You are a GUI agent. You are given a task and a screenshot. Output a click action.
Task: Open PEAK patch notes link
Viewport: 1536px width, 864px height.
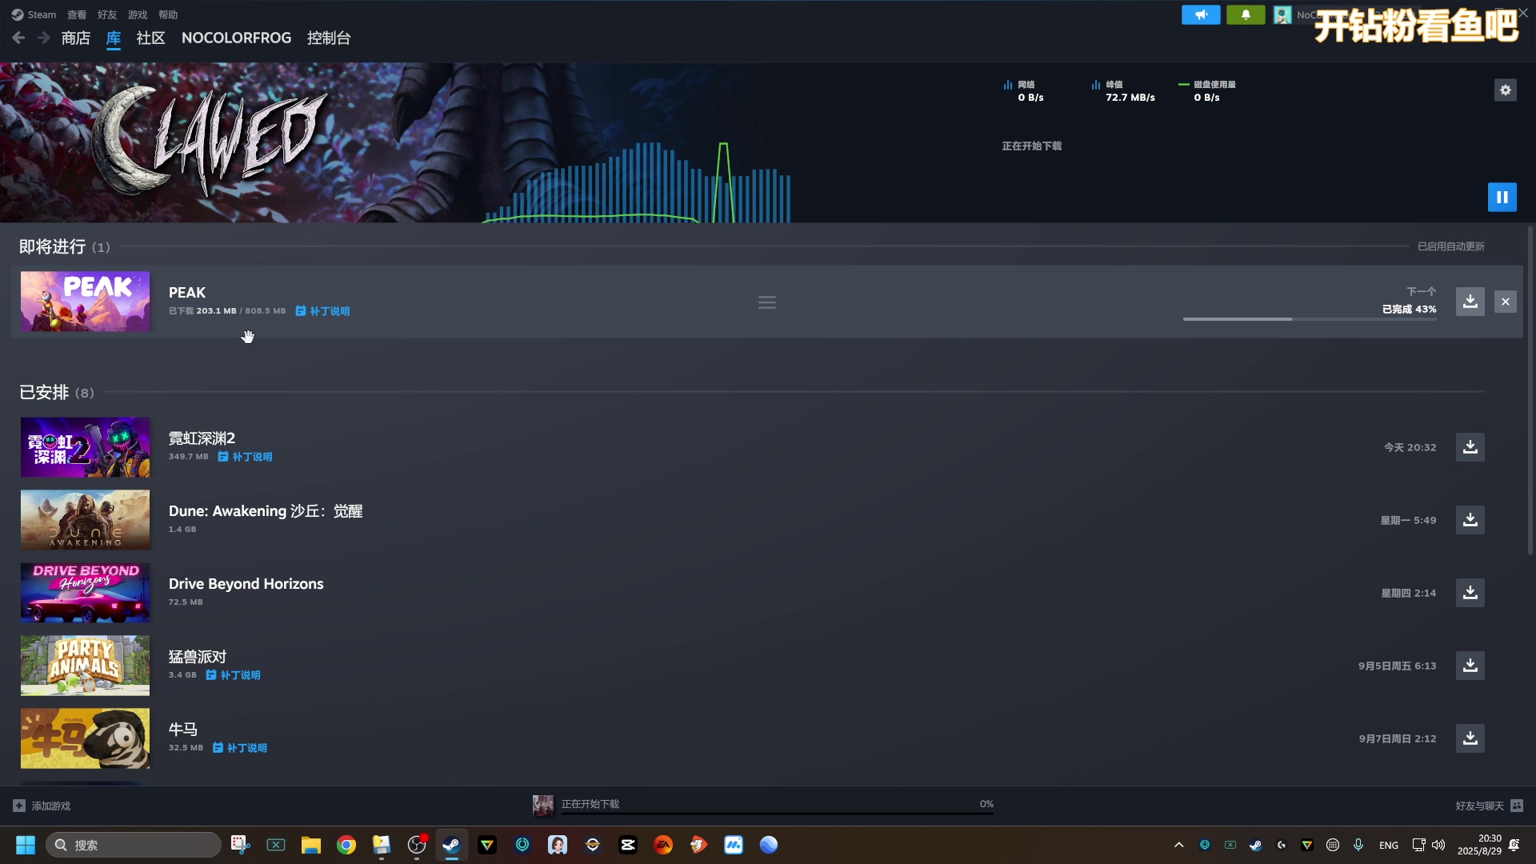pyautogui.click(x=322, y=311)
